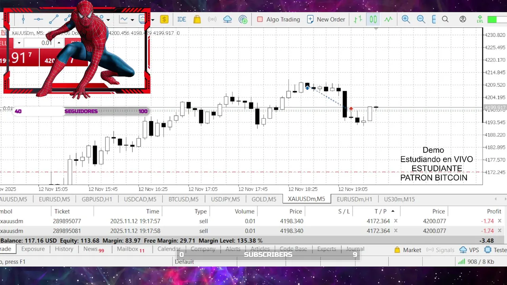
Task: Open the user account profile icon
Action: pos(463,19)
